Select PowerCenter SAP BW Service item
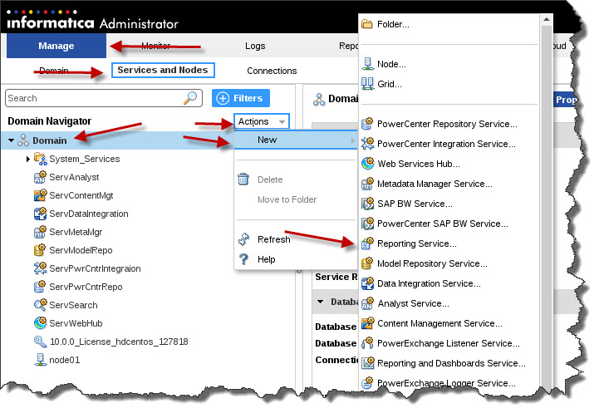604x418 pixels. tap(442, 224)
